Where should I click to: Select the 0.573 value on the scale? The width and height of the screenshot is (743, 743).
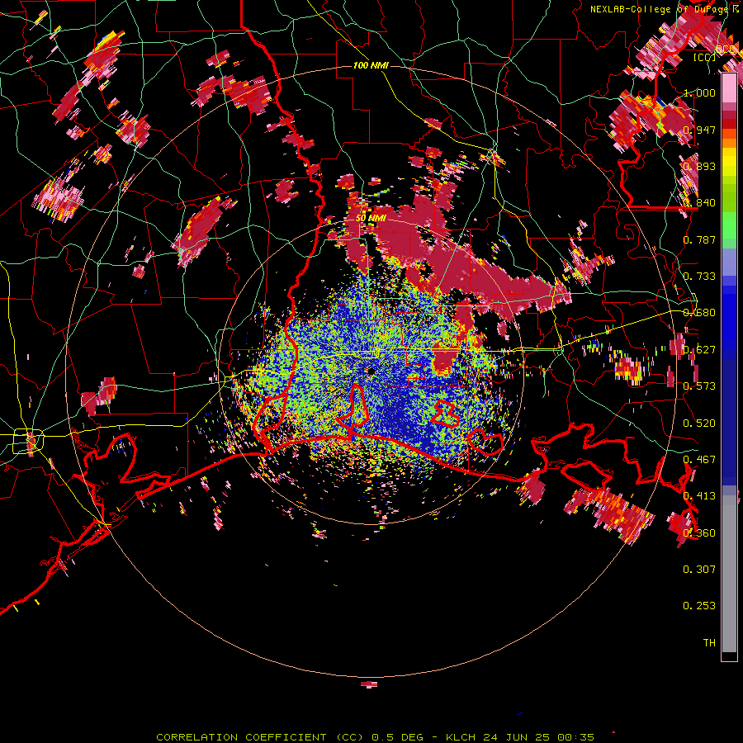click(x=699, y=386)
